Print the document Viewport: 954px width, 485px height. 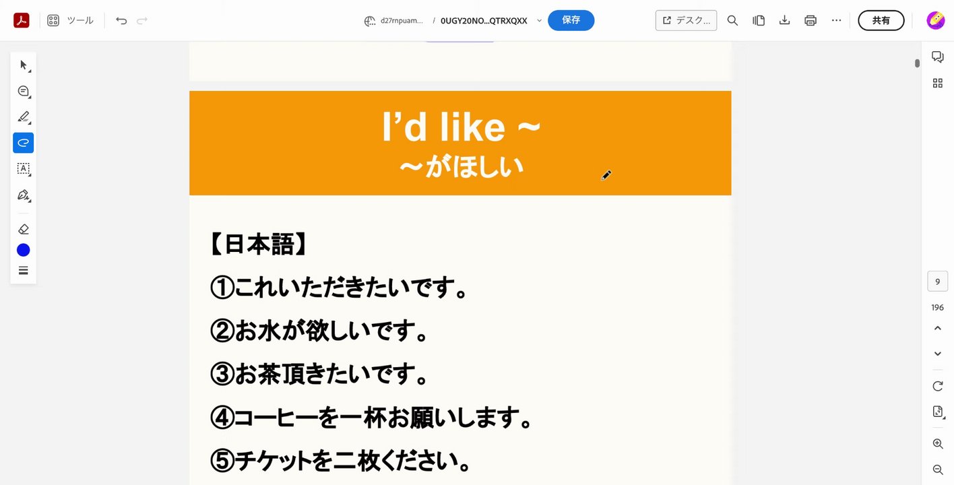[810, 20]
